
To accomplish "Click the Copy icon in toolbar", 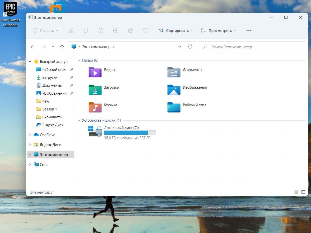I will [86, 31].
